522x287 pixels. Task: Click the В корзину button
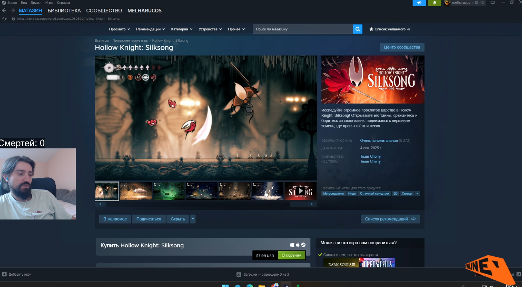[x=291, y=256]
